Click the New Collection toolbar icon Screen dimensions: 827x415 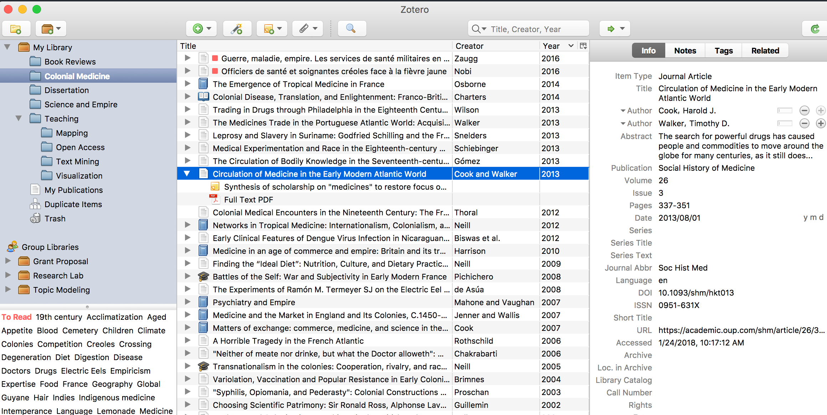point(16,29)
